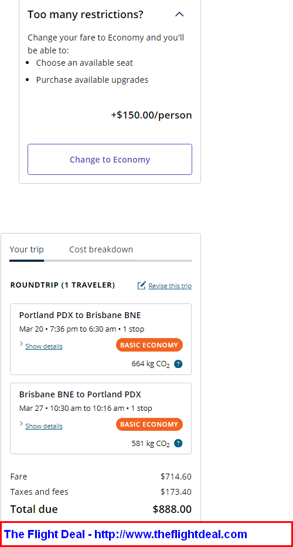Click the edit pencil icon beside Revise

pyautogui.click(x=141, y=286)
